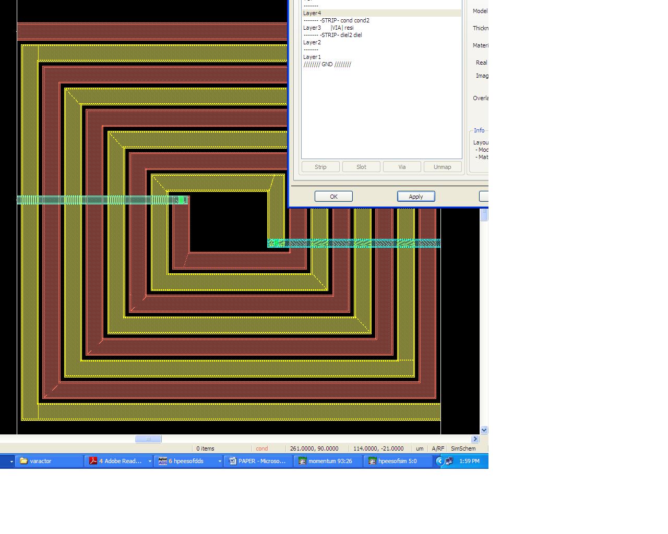Click the '114.0000, -21.0000' coordinate readout
The height and width of the screenshot is (534, 668).
tap(378, 448)
